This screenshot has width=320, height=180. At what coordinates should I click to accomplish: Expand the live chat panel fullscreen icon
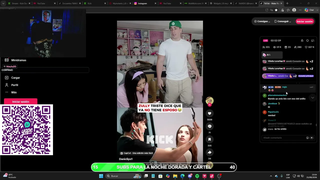(313, 40)
